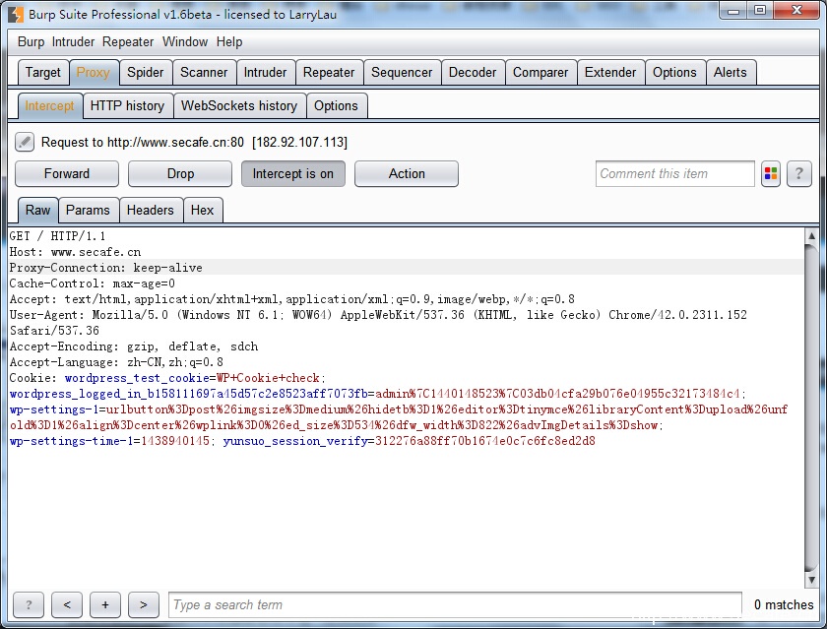This screenshot has width=827, height=629.
Task: Open the Burp menu
Action: [32, 41]
